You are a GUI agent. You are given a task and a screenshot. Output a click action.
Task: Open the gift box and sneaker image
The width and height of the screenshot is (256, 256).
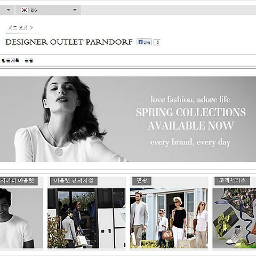pyautogui.click(x=234, y=218)
